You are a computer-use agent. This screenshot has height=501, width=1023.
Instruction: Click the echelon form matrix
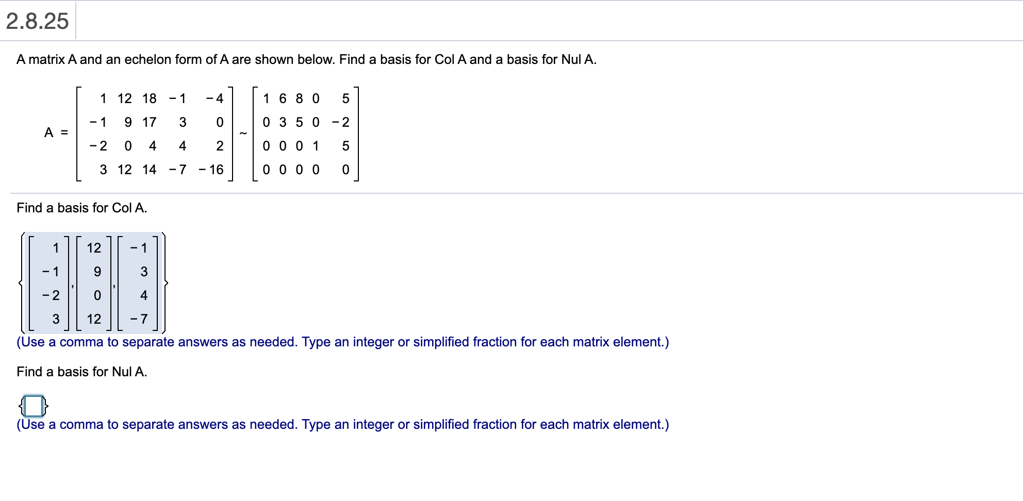pos(307,134)
